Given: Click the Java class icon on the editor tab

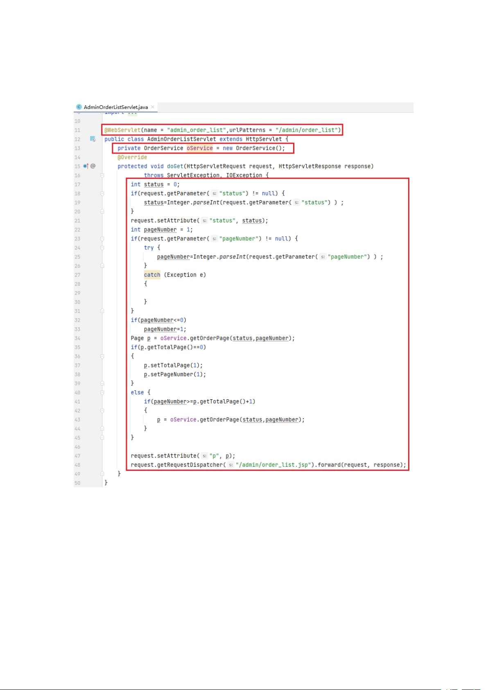Looking at the screenshot, I should [79, 107].
